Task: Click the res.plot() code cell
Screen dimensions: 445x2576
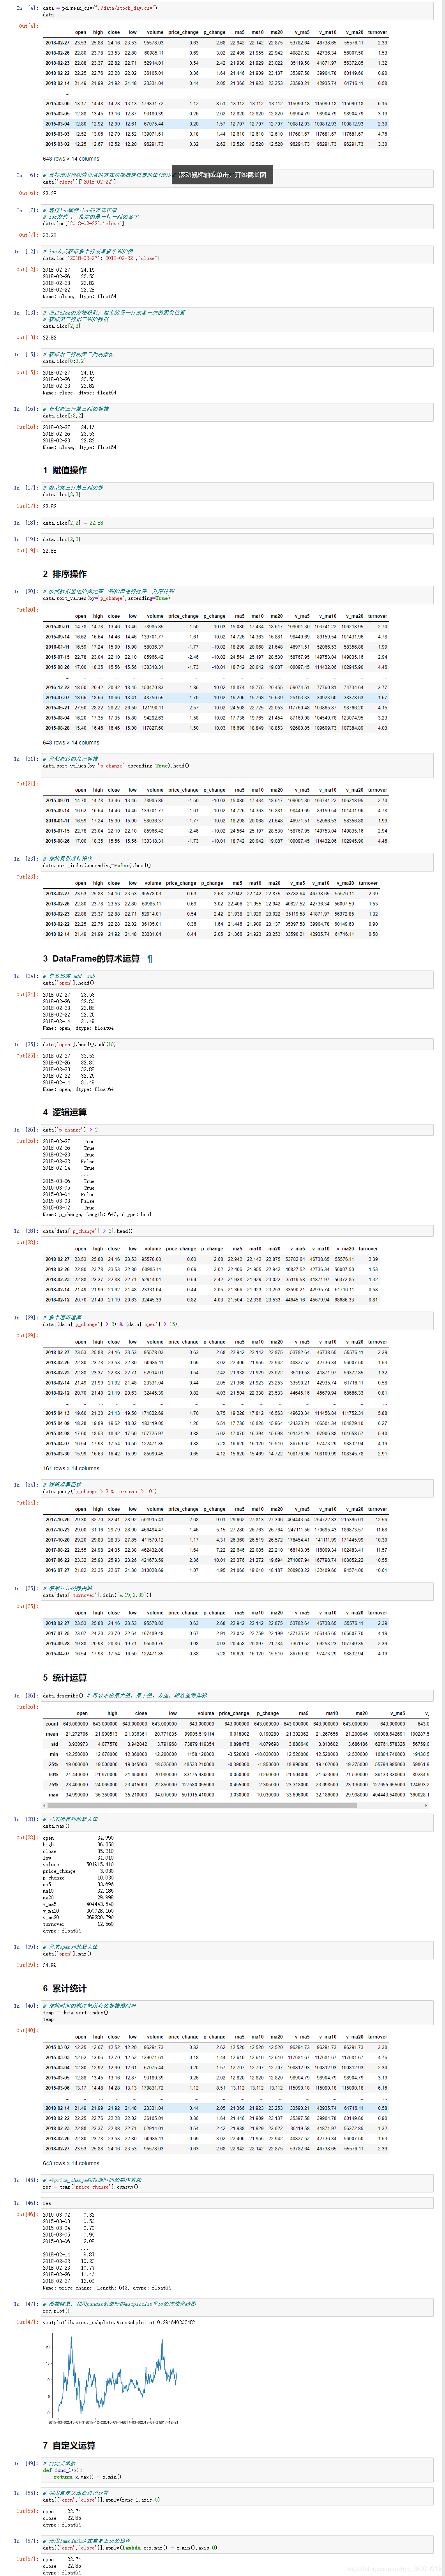Action: (x=236, y=2308)
